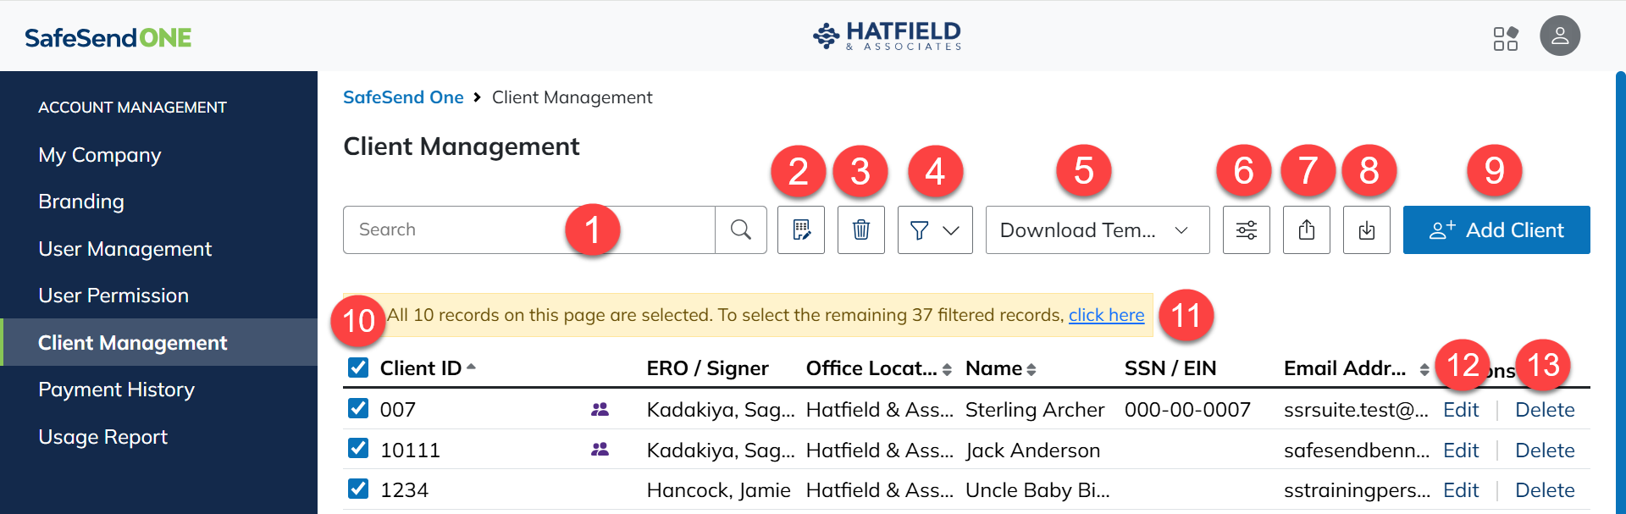Uncheck the select-all Client ID checkbox

(x=358, y=368)
